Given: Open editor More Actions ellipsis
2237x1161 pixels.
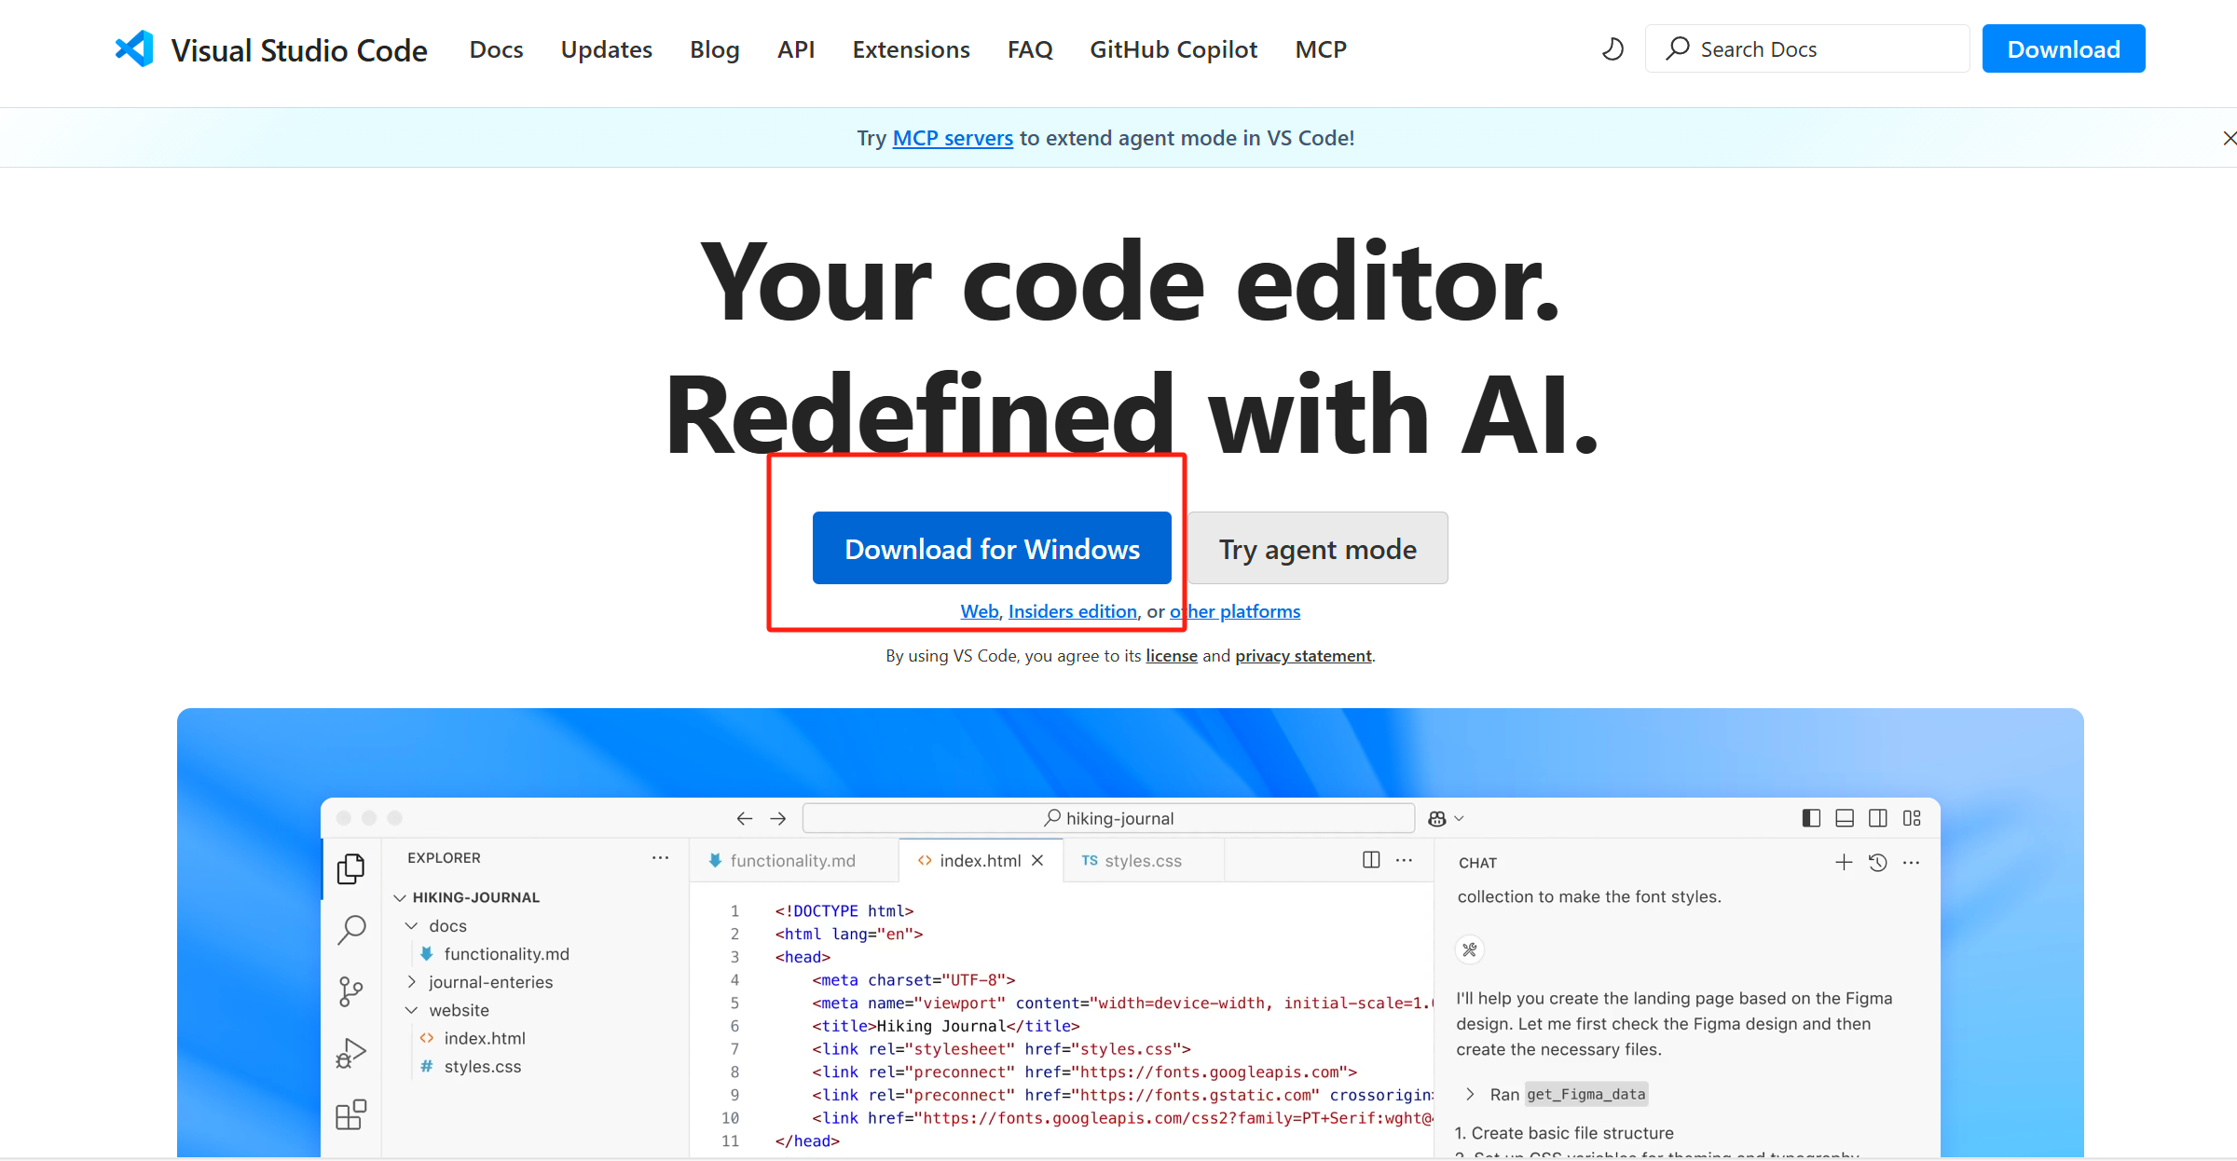Looking at the screenshot, I should [x=1404, y=859].
